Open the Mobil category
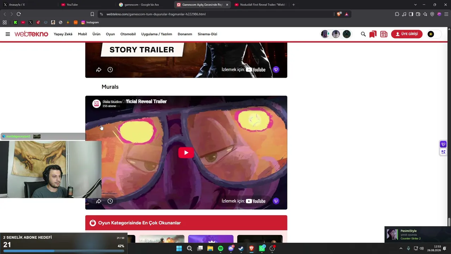451x254 pixels. point(82,34)
